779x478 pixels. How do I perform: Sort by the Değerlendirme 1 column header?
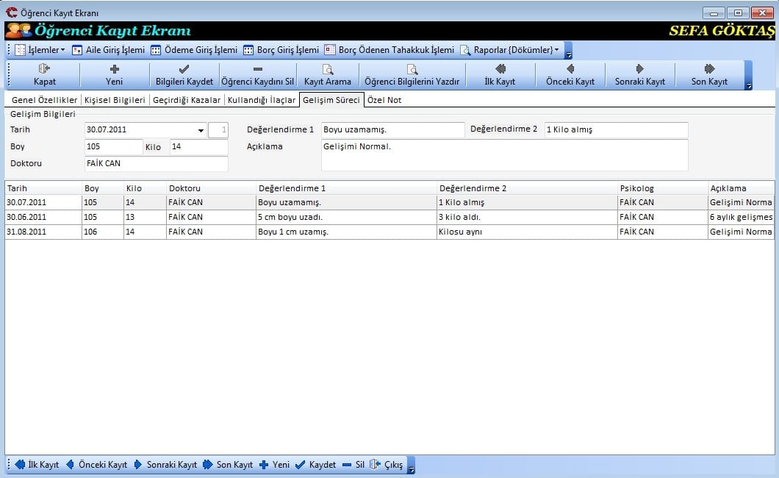coord(345,188)
